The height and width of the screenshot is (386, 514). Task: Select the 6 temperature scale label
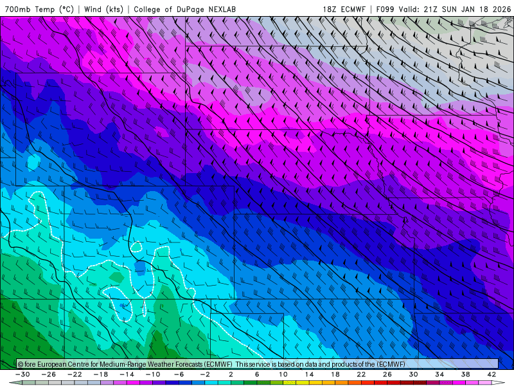(257, 374)
